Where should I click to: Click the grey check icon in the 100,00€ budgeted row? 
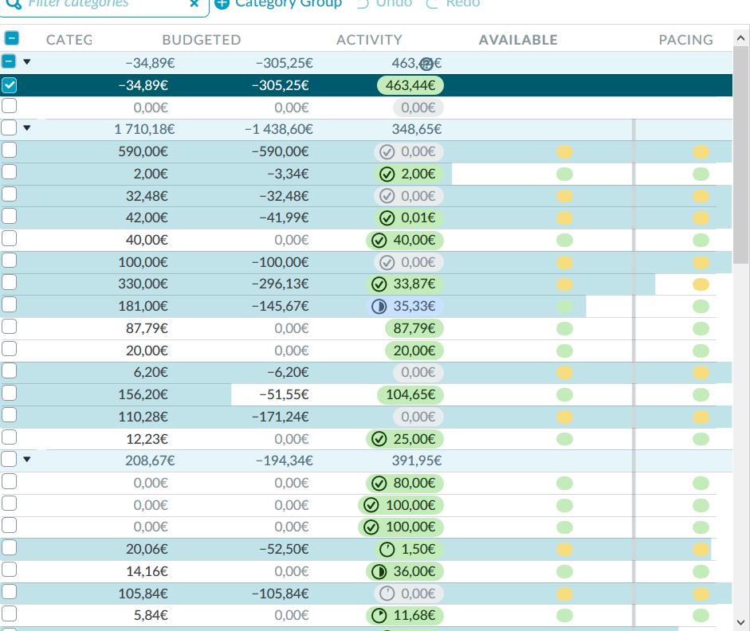point(387,262)
